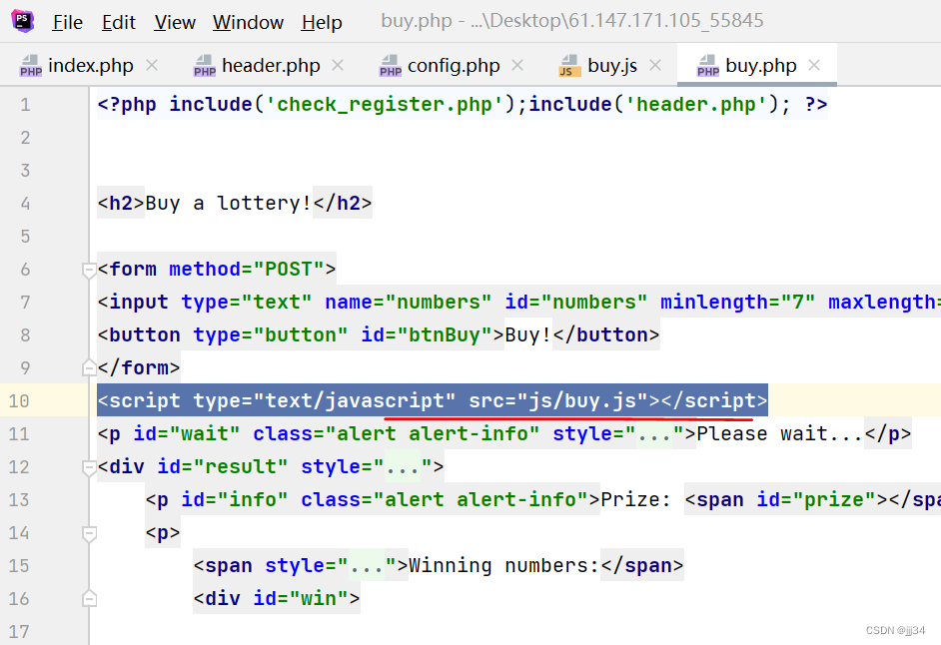This screenshot has height=645, width=941.
Task: Close the buy.js tab
Action: [655, 65]
